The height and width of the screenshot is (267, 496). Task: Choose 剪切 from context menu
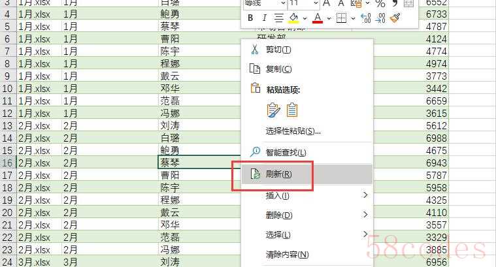[278, 50]
